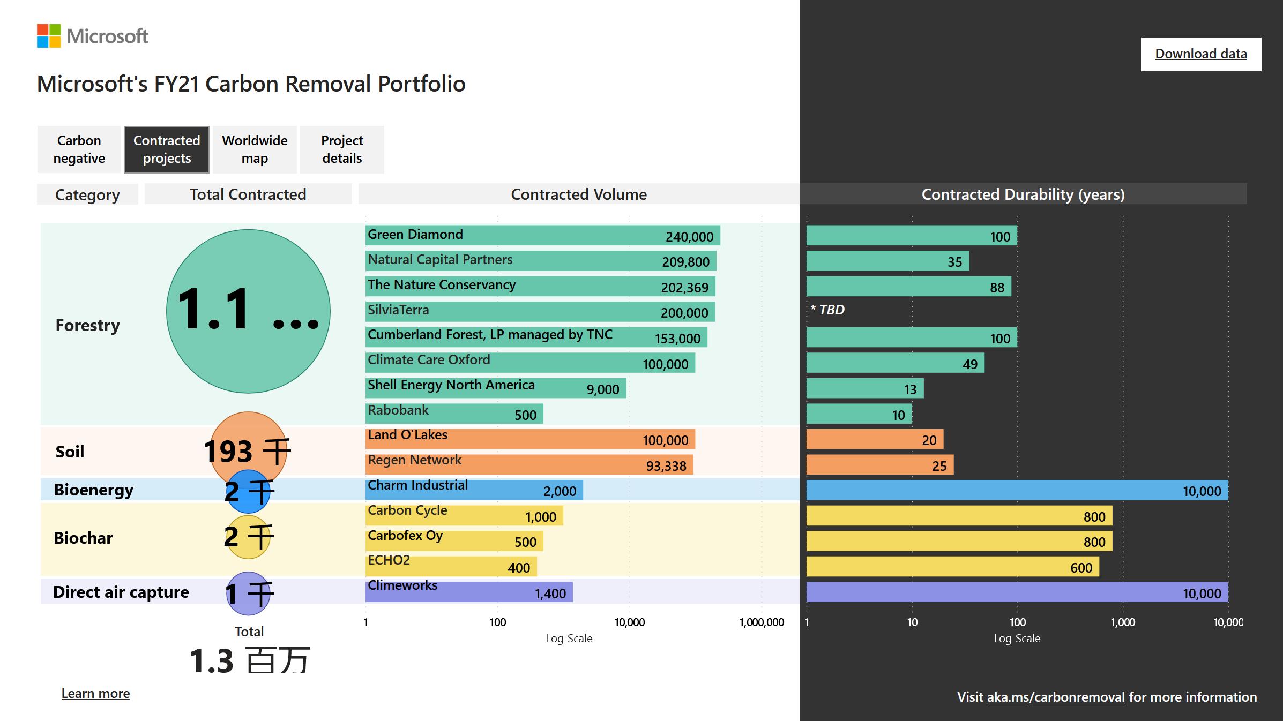
Task: Click the Carbon Cycle volume bar
Action: tap(464, 515)
